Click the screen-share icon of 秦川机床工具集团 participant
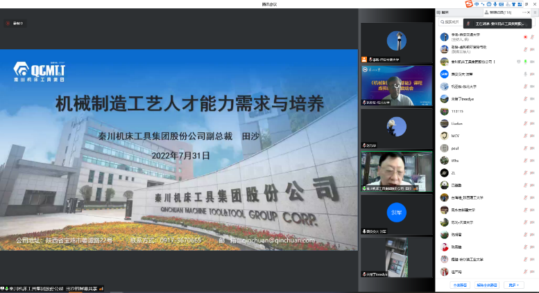The height and width of the screenshot is (293, 539). 517,62
